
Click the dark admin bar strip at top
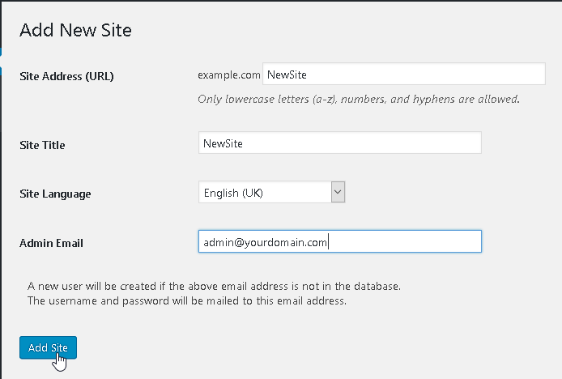pos(281,1)
